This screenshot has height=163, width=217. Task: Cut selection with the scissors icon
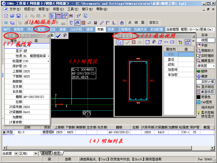click(26, 16)
